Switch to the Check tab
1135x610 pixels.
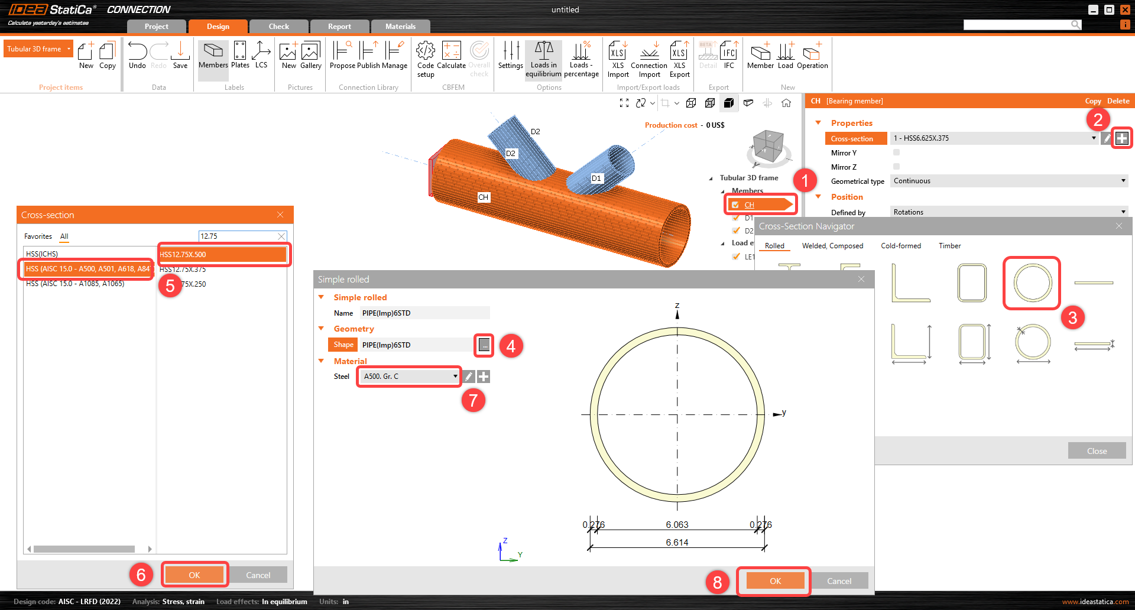[x=278, y=27]
